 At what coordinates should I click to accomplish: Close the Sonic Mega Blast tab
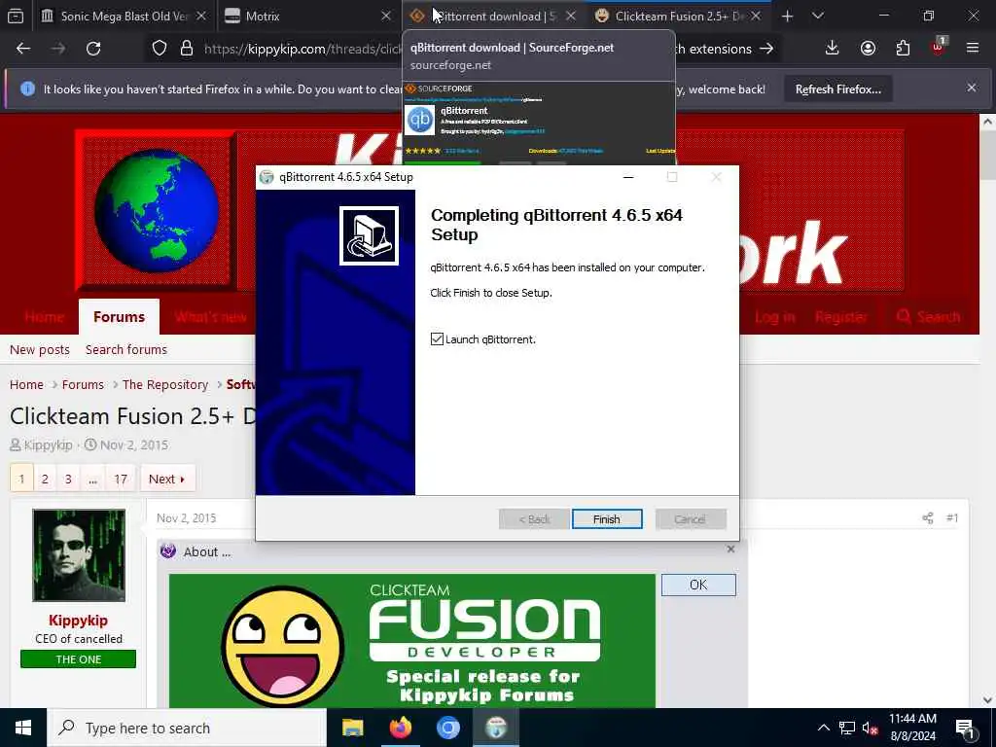pos(201,16)
